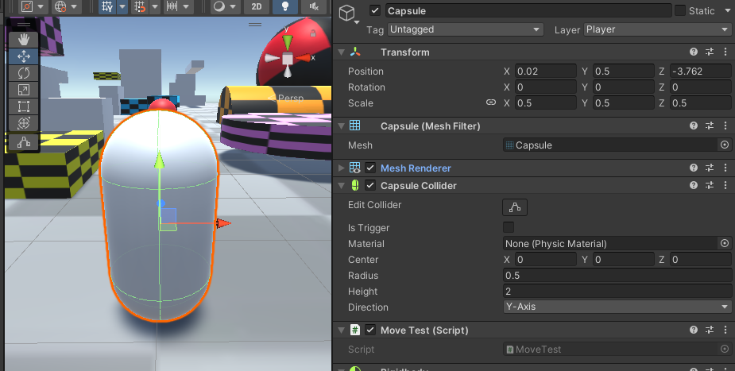This screenshot has width=735, height=371.
Task: Click the scene gizmo green Y axis cone
Action: 288,42
